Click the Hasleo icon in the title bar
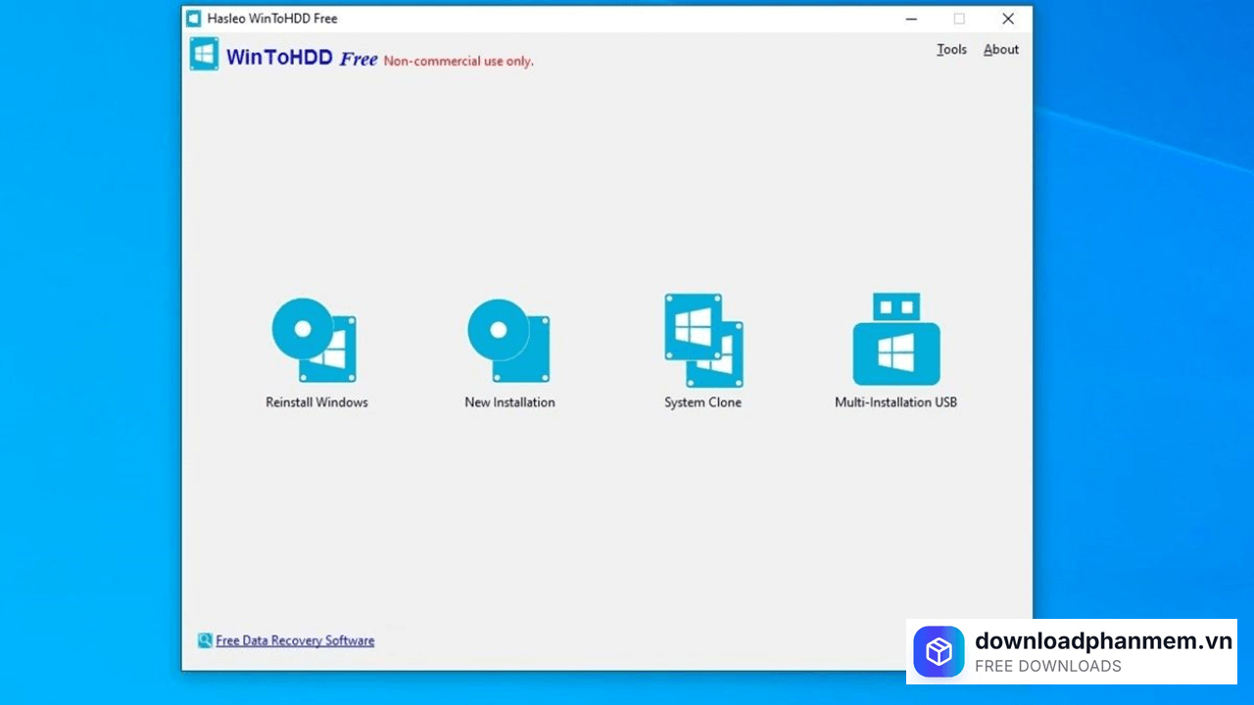Screen dimensions: 1254x705 pyautogui.click(x=192, y=18)
